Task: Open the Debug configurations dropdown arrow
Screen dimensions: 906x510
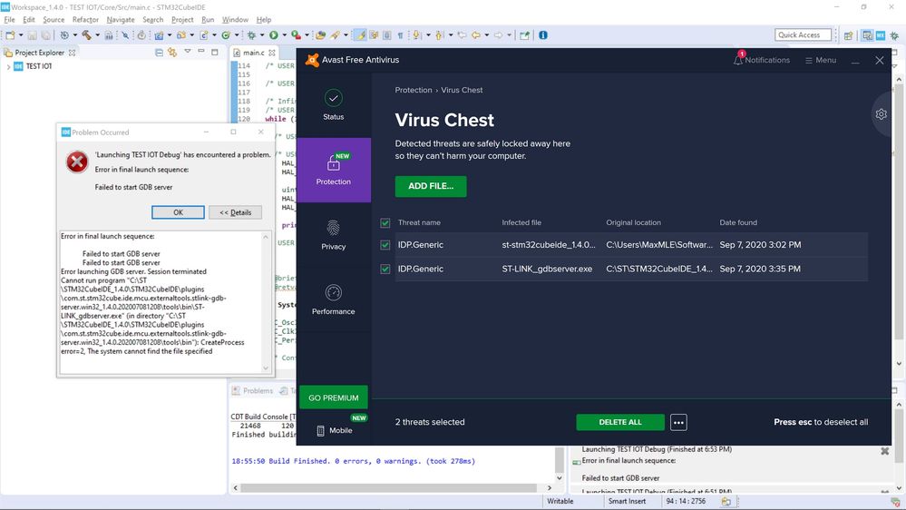Action: [262, 35]
